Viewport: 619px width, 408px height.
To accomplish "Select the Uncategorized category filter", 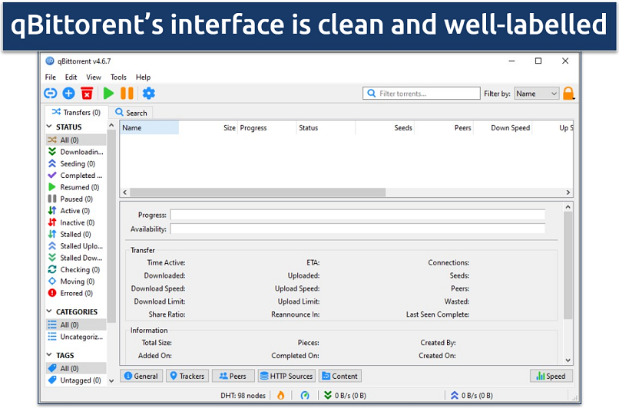I will pyautogui.click(x=76, y=337).
